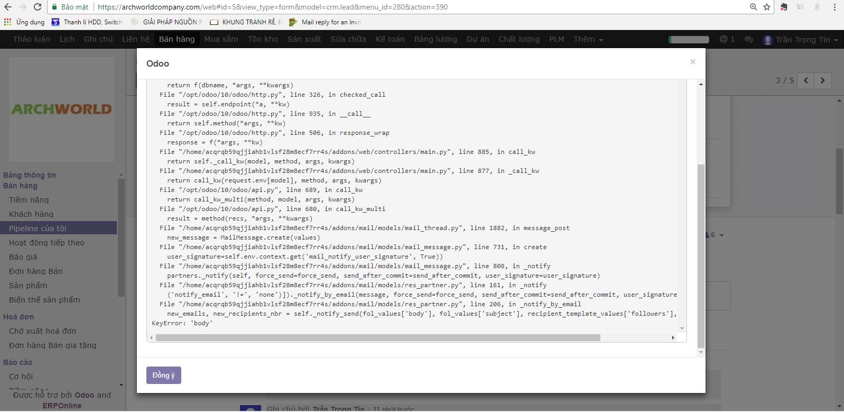The image size is (844, 412).
Task: Select Đơn hàng Bán gia tăng
Action: pyautogui.click(x=52, y=345)
